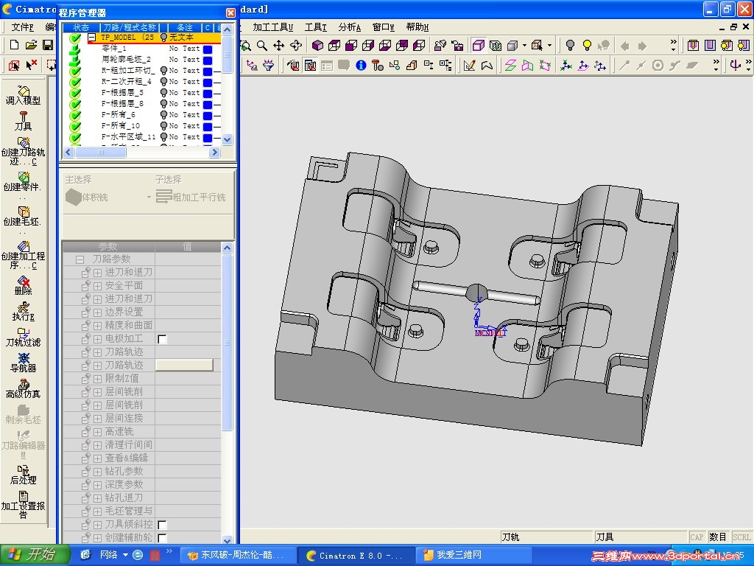Toggle the 创建辅助轮 checkbox
The height and width of the screenshot is (566, 754).
pos(163,537)
